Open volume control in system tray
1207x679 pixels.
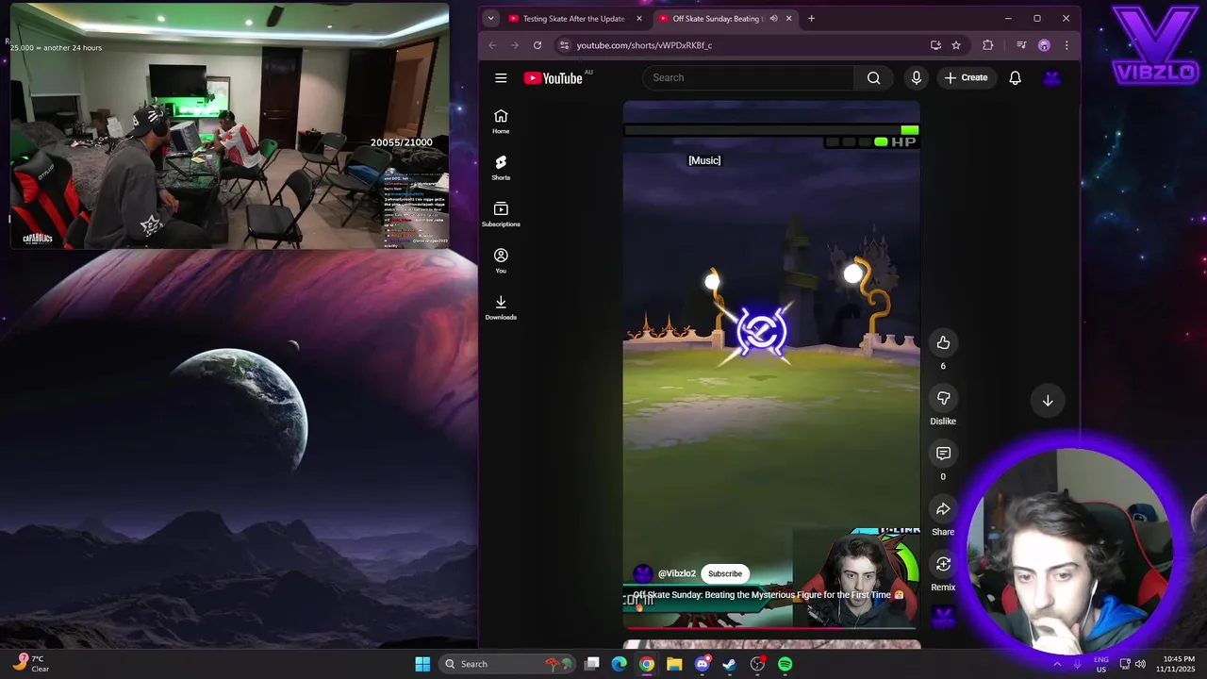point(1140,664)
